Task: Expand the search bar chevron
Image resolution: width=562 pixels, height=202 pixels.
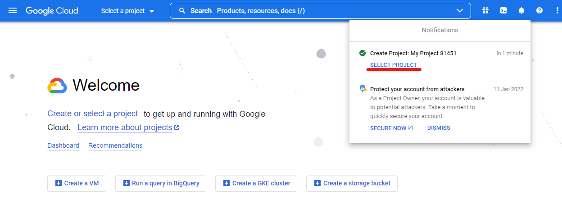Action: pyautogui.click(x=460, y=11)
